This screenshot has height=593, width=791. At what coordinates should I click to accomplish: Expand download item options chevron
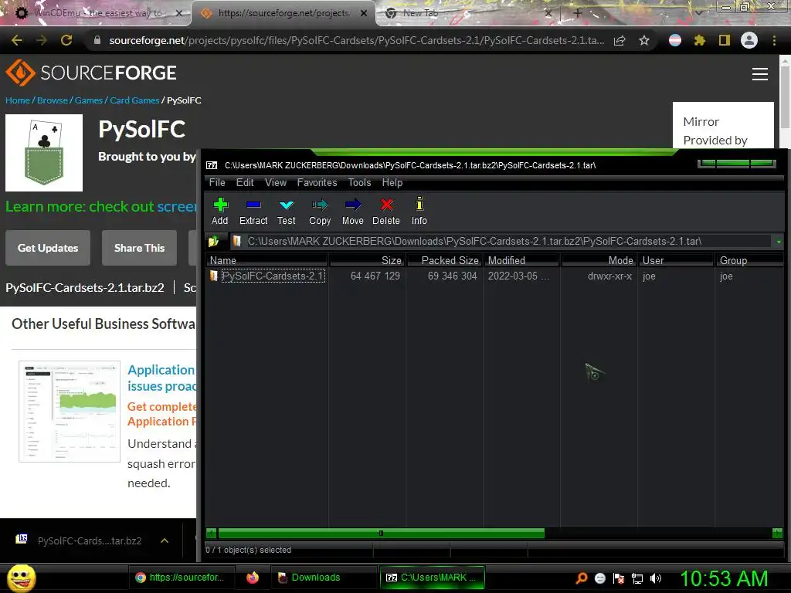tap(165, 540)
